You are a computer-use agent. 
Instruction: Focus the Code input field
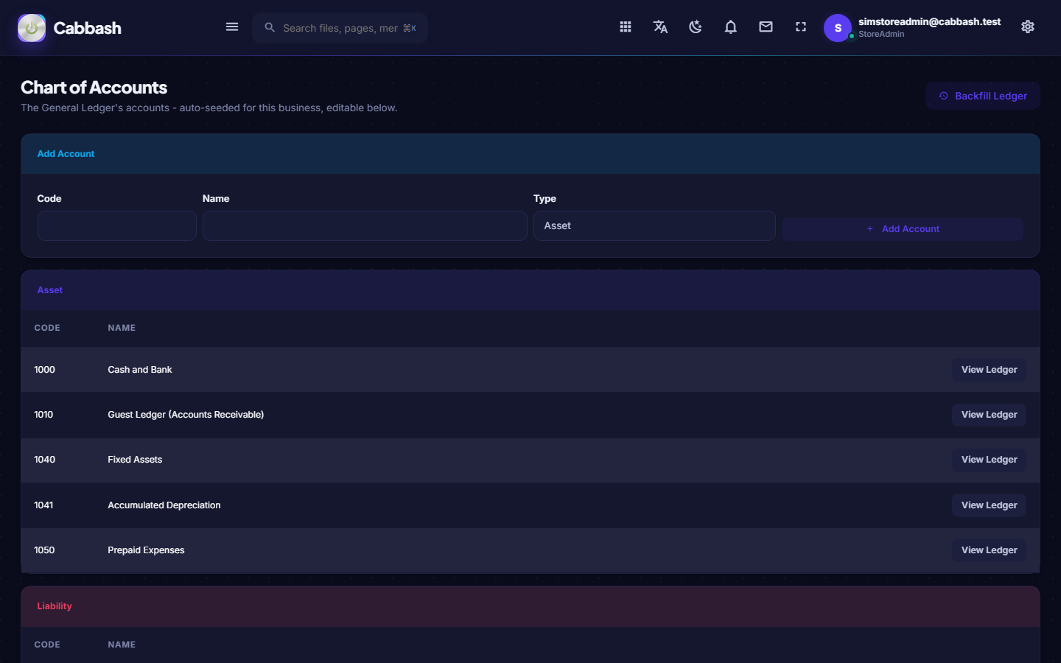(117, 226)
